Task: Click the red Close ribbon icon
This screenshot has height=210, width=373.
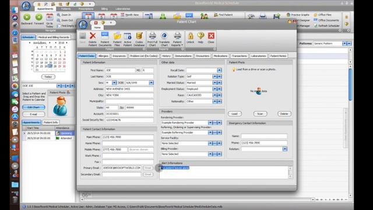Action: tap(211, 38)
